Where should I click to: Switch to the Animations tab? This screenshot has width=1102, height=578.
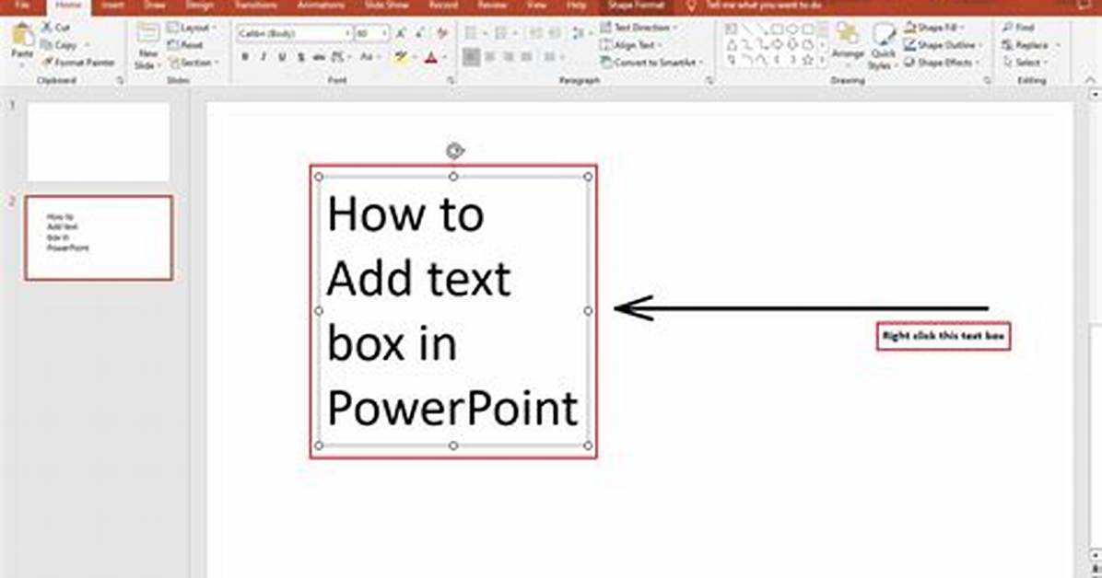point(321,5)
